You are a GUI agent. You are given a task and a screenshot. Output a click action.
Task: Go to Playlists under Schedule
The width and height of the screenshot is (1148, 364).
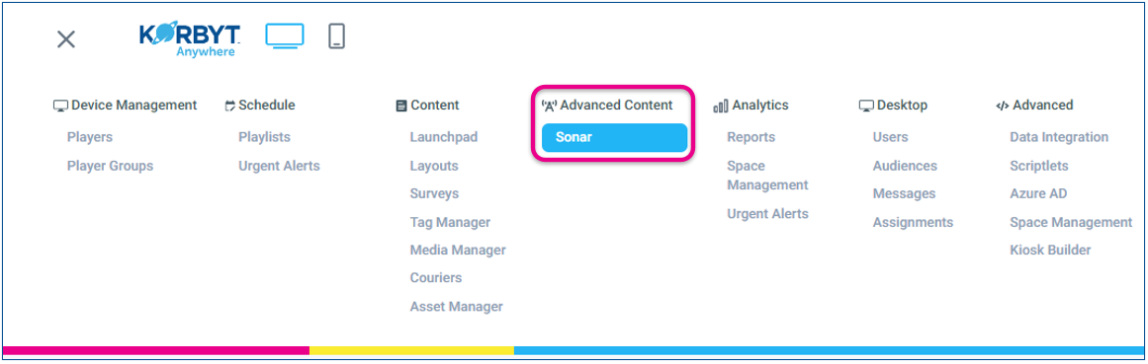(x=264, y=137)
